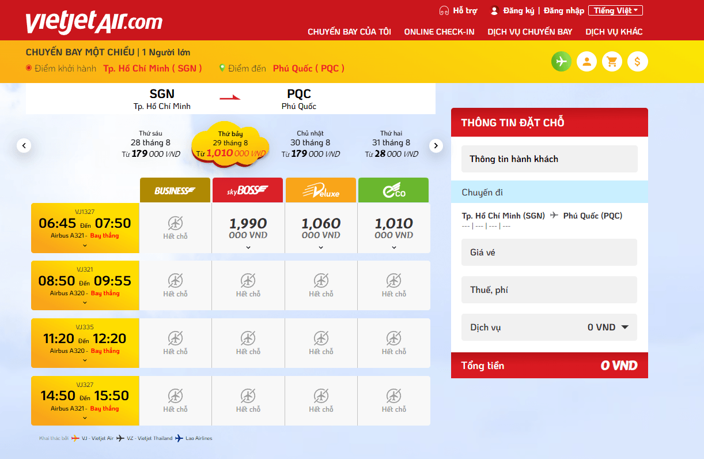
Task: Click sold-out Deluxe icon for 11:20 flight
Action: coord(321,338)
